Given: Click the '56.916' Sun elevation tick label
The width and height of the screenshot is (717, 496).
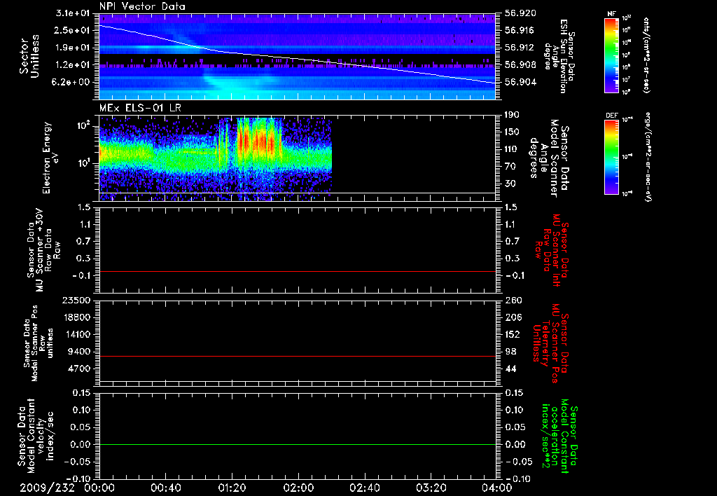Looking at the screenshot, I should pyautogui.click(x=520, y=30).
